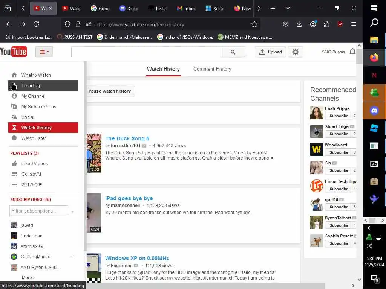
Task: Open Firefox account icon
Action: (x=313, y=24)
